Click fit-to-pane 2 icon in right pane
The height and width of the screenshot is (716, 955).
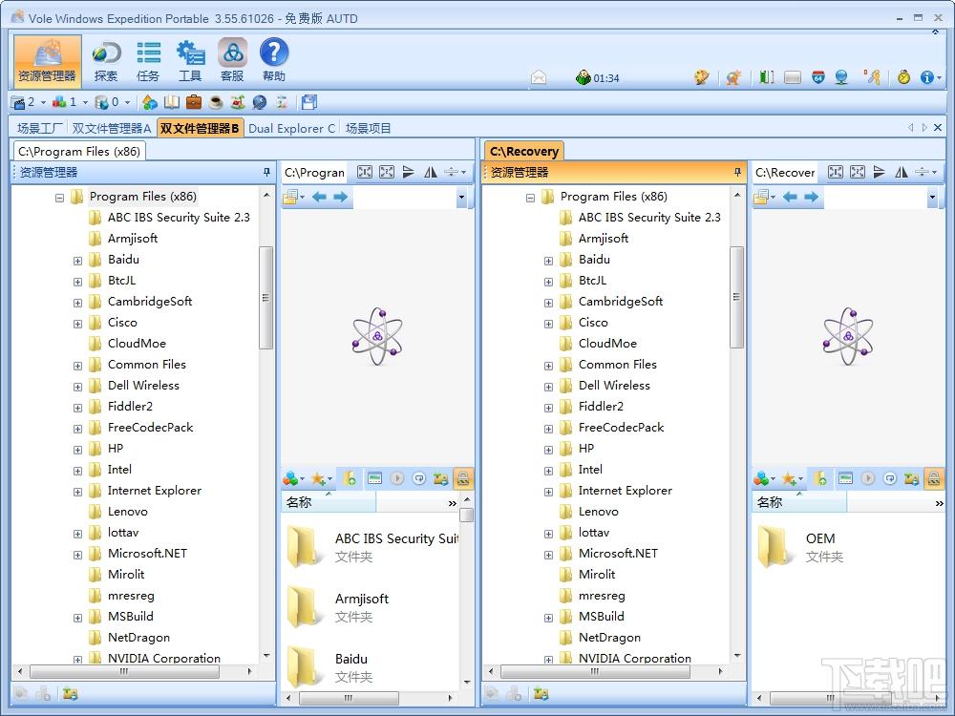click(x=858, y=172)
